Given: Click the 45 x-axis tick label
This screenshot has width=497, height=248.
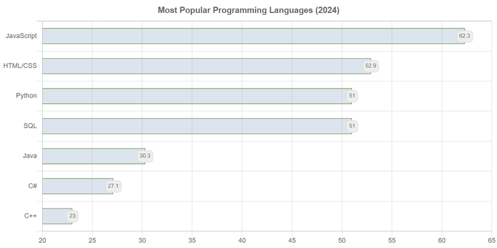Looking at the screenshot, I should (292, 240).
